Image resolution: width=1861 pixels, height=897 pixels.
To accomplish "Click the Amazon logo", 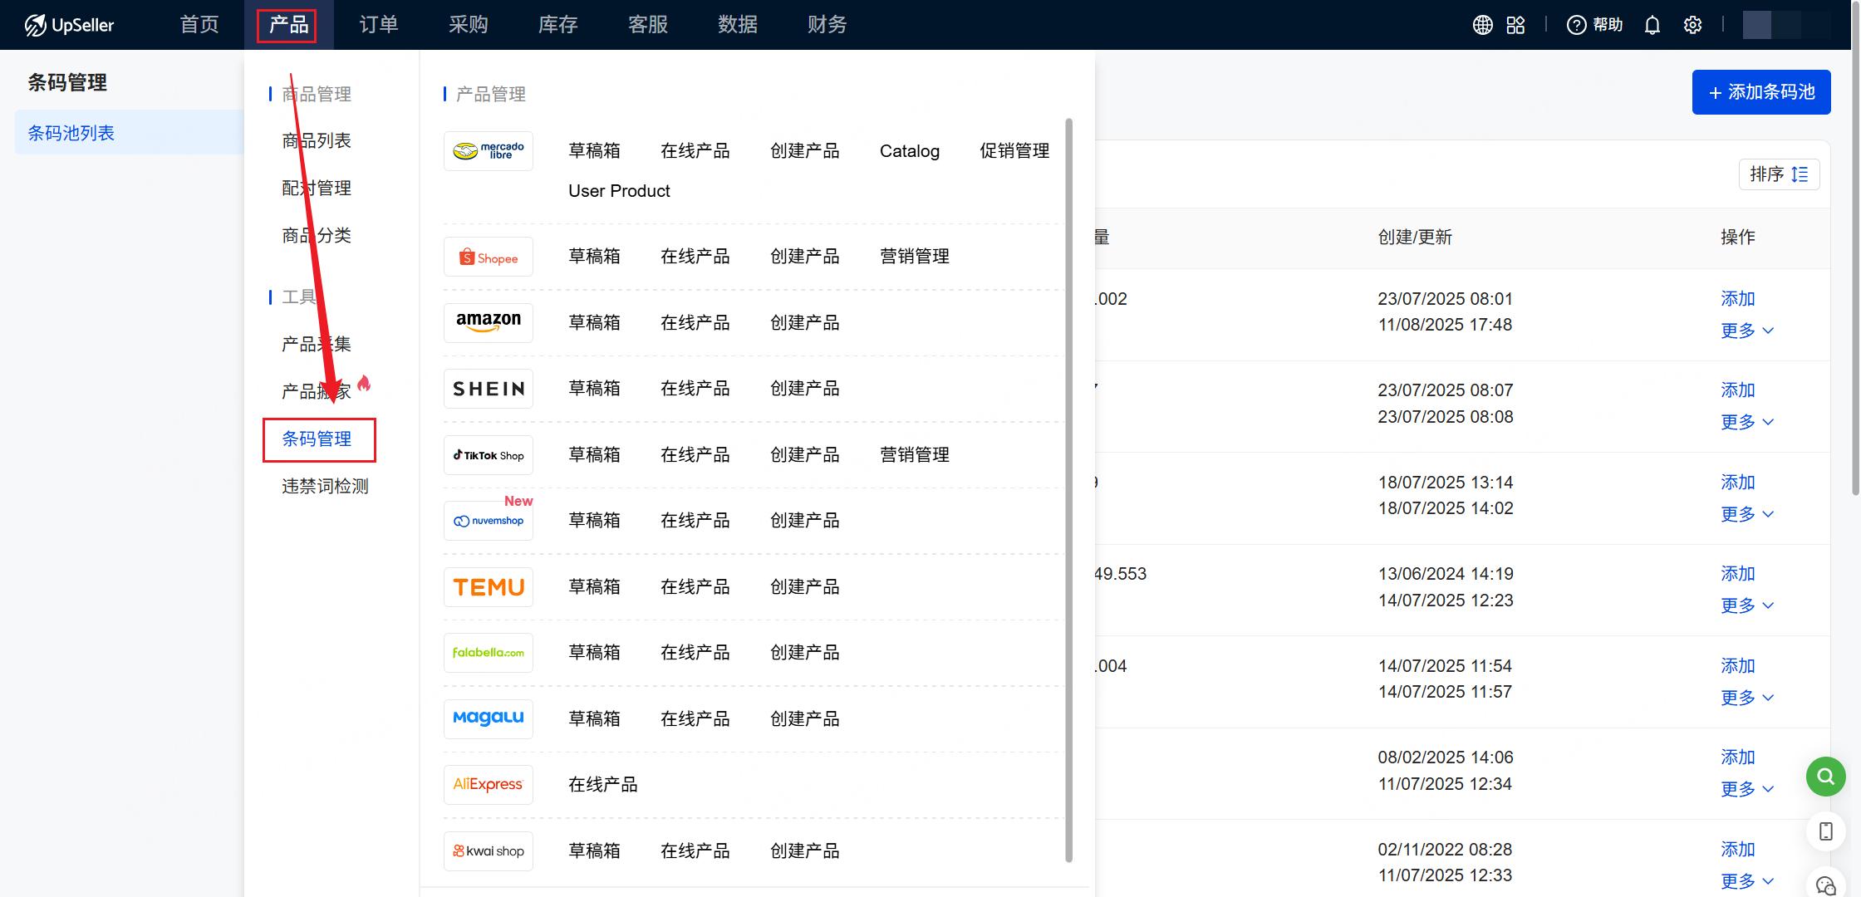I will coord(489,322).
